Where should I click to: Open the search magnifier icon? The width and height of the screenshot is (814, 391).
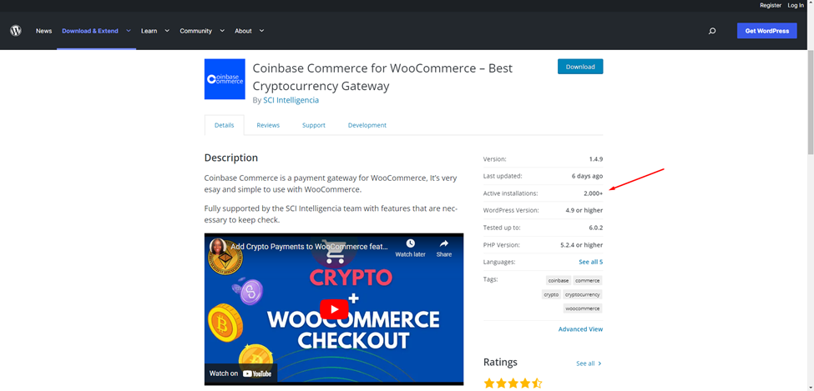(712, 31)
